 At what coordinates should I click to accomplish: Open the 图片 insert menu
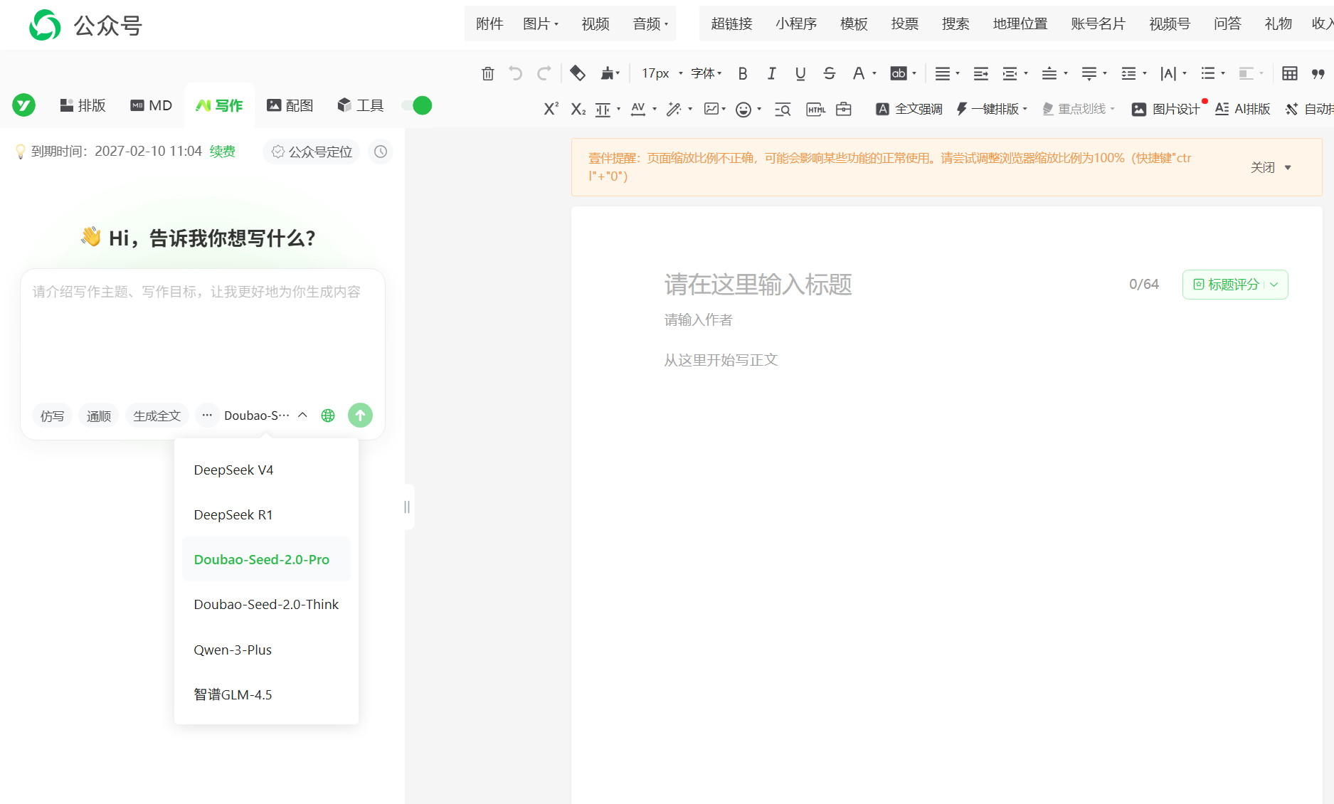[541, 24]
